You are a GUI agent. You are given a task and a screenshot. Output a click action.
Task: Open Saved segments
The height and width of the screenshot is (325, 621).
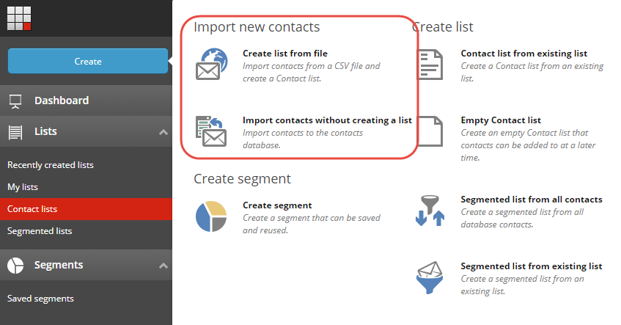(40, 299)
